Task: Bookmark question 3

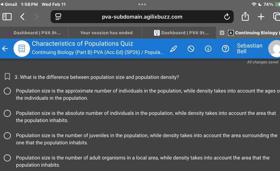Action: [7, 76]
